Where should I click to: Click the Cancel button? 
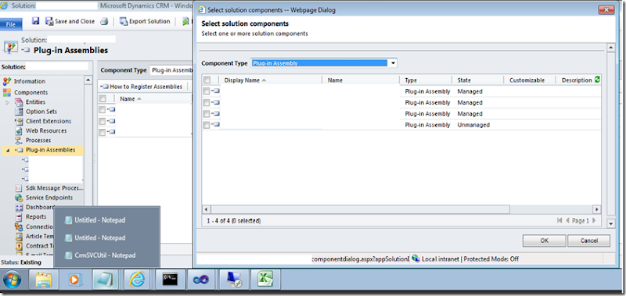[589, 241]
